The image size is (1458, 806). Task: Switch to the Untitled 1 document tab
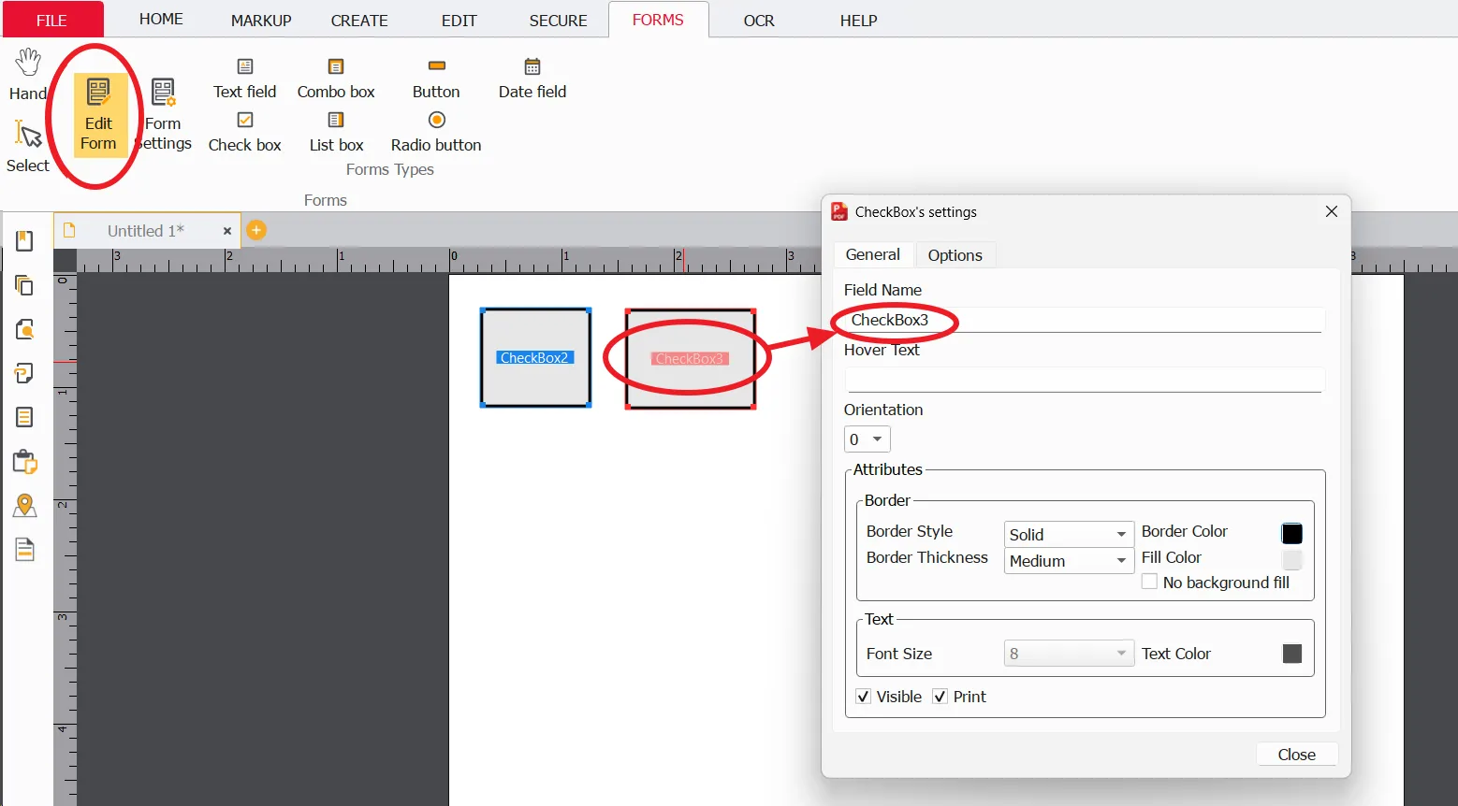[x=147, y=231]
